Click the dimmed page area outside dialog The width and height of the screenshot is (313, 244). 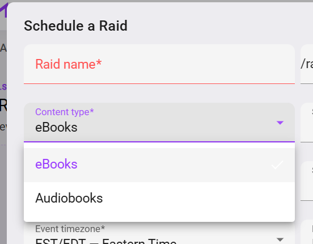3,180
